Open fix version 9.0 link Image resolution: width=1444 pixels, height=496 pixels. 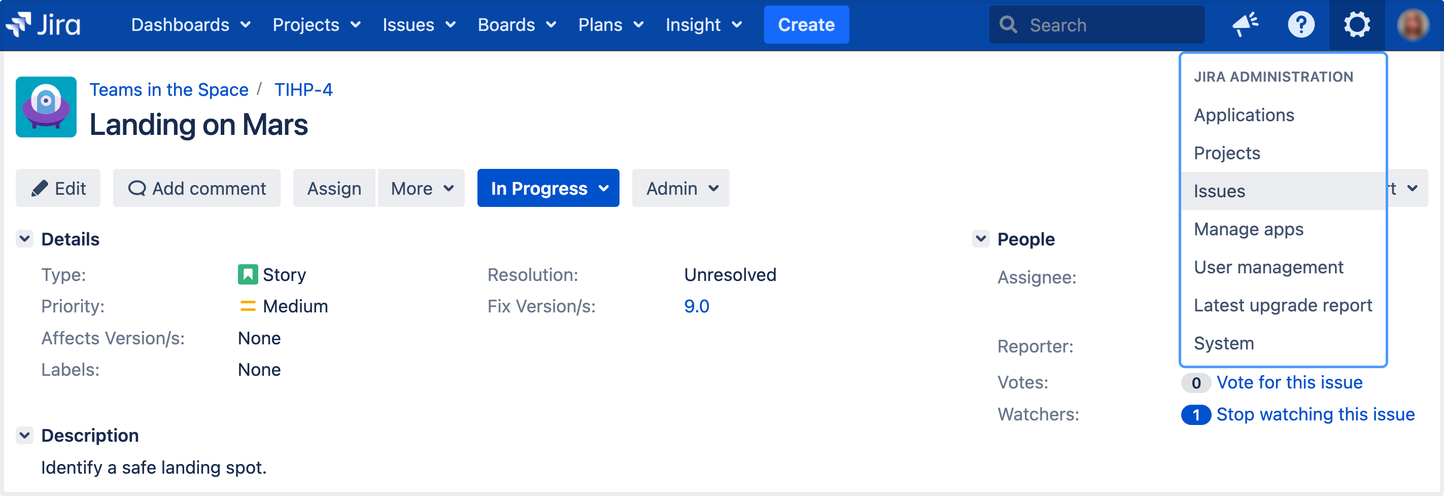(x=697, y=306)
